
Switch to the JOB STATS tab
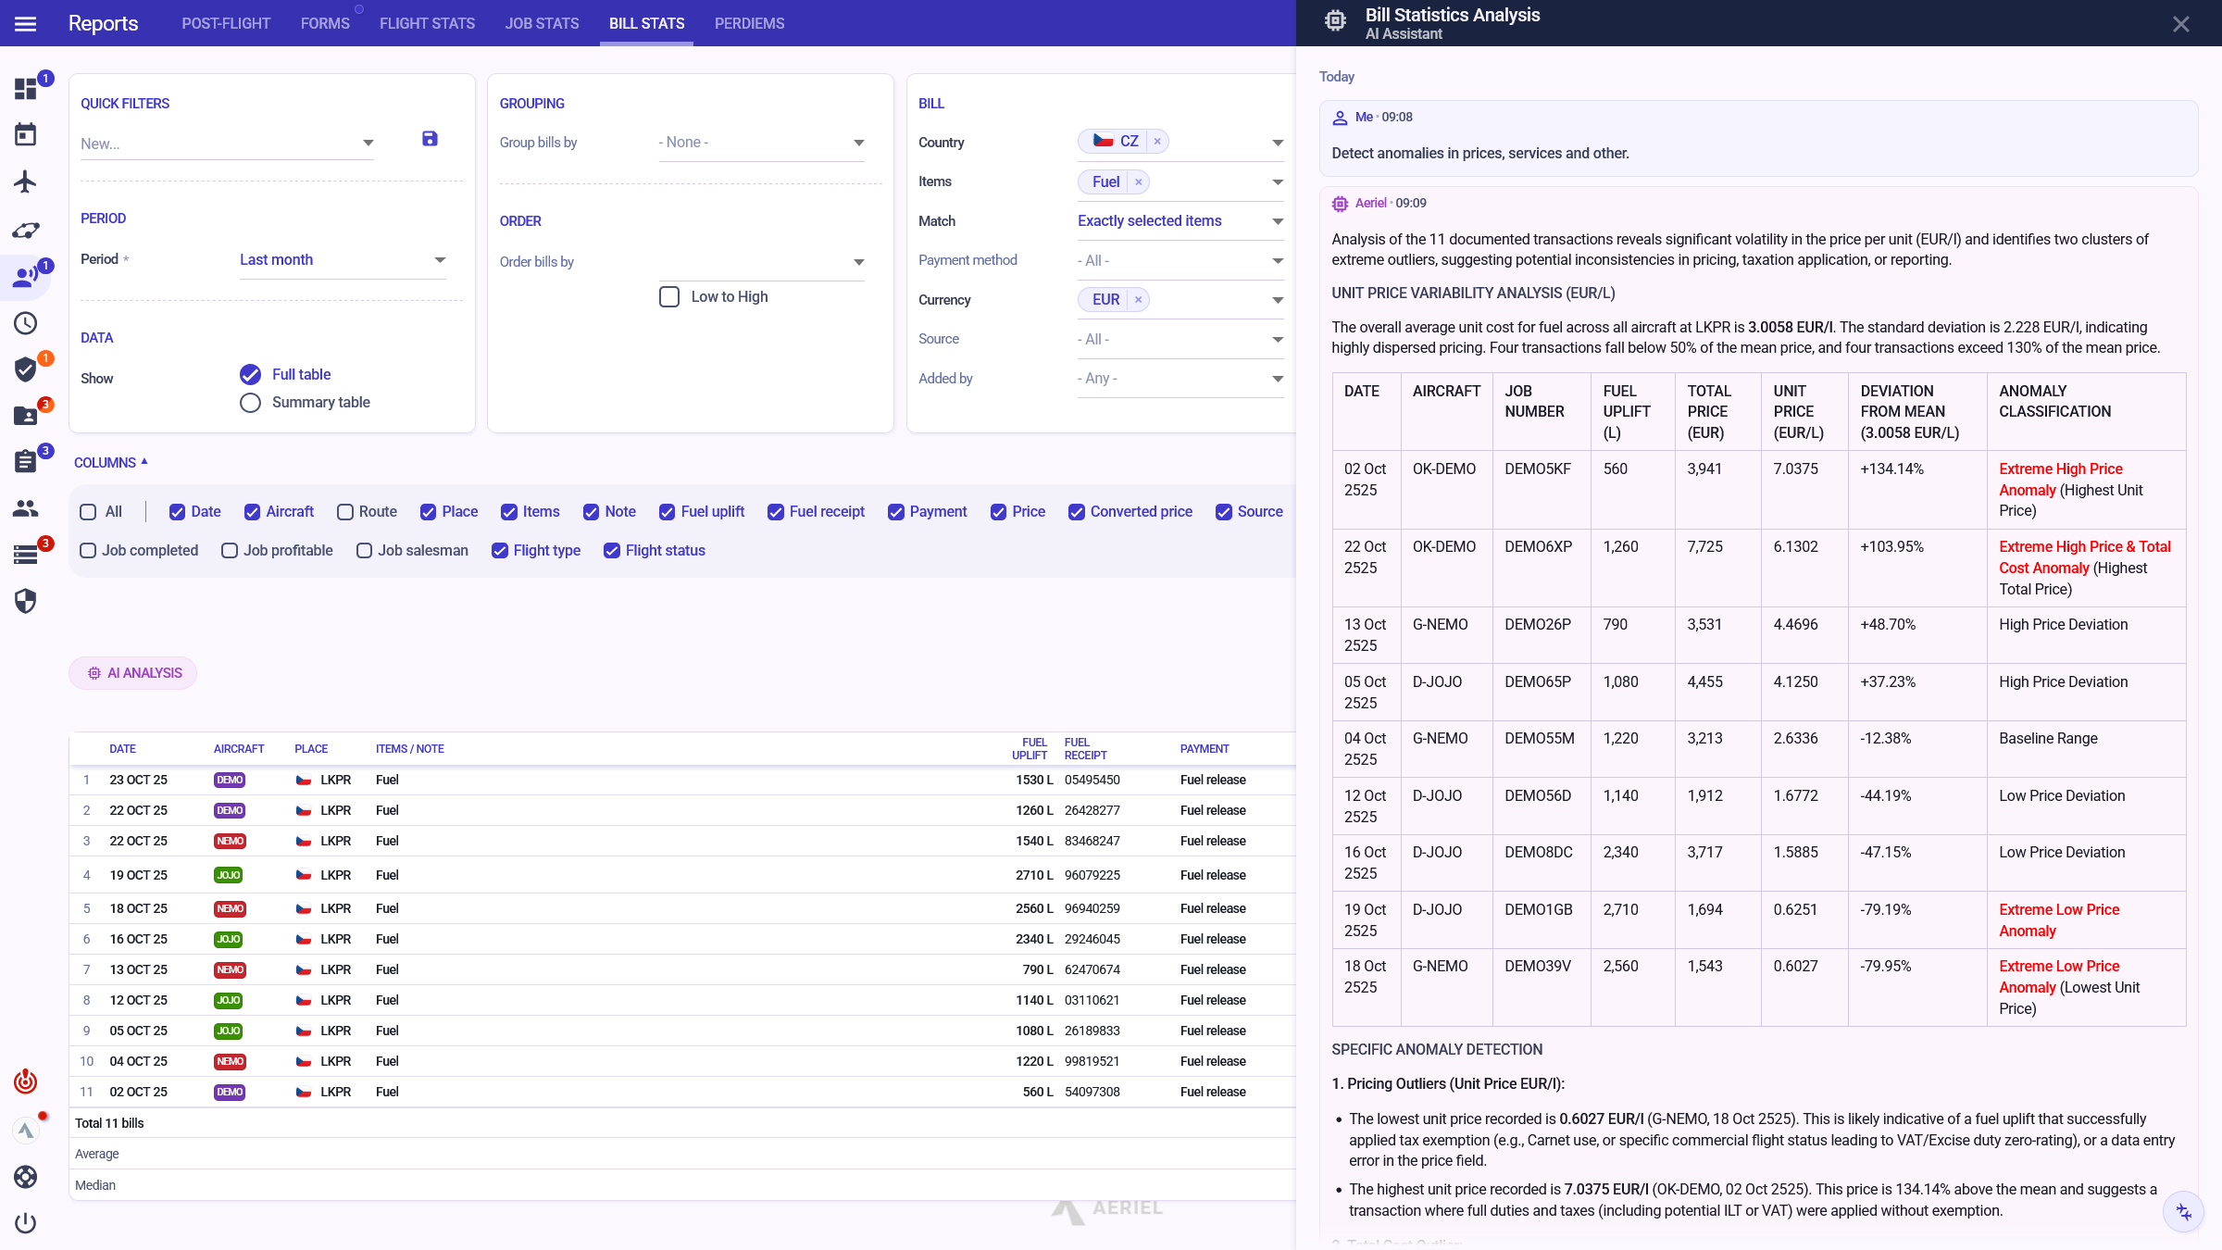tap(542, 24)
